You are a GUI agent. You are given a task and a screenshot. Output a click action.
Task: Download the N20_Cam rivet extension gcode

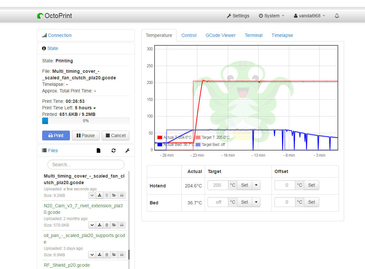pyautogui.click(x=99, y=225)
